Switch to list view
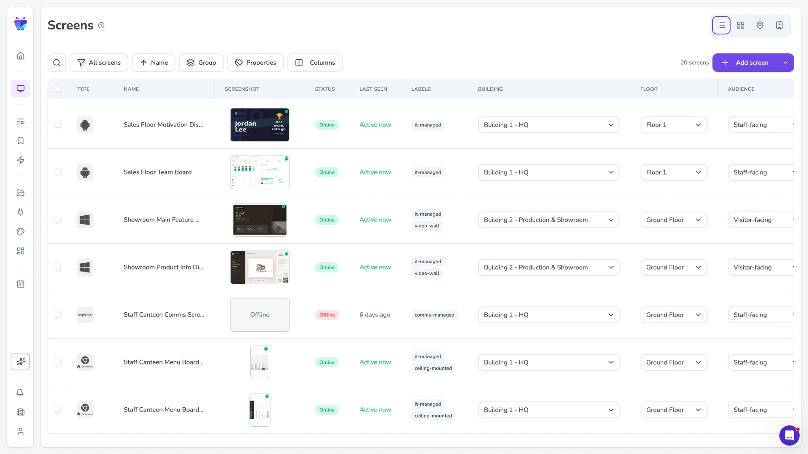 pyautogui.click(x=721, y=25)
